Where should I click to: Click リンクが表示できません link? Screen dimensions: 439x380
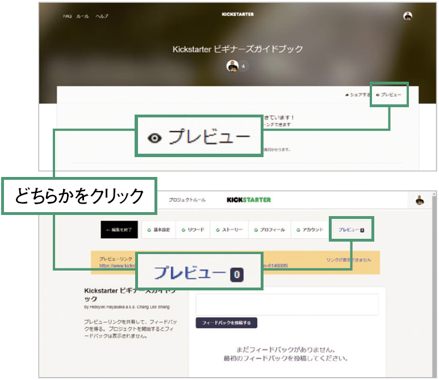click(349, 260)
